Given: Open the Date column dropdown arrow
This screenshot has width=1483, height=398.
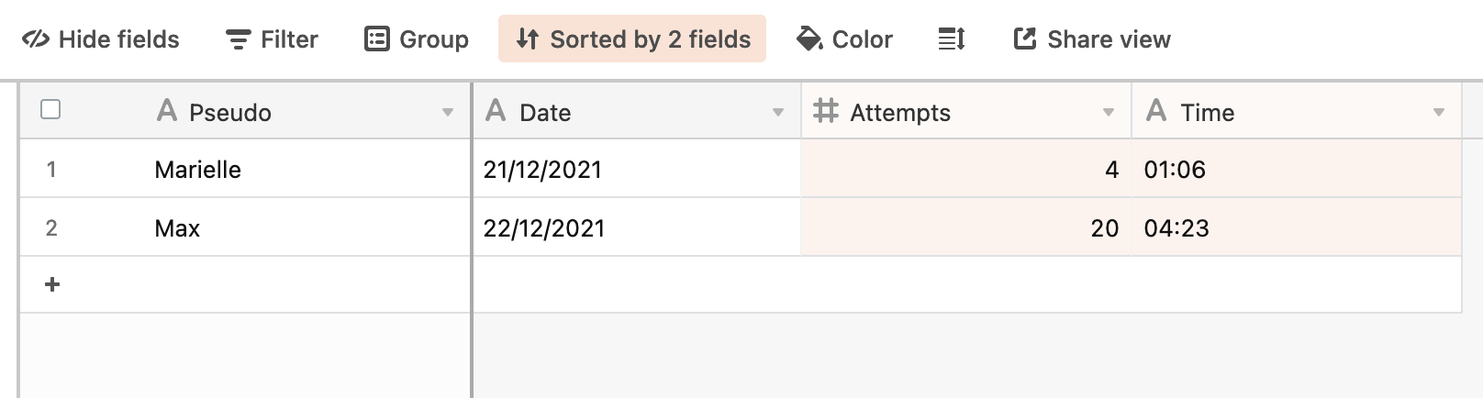Looking at the screenshot, I should [x=778, y=113].
